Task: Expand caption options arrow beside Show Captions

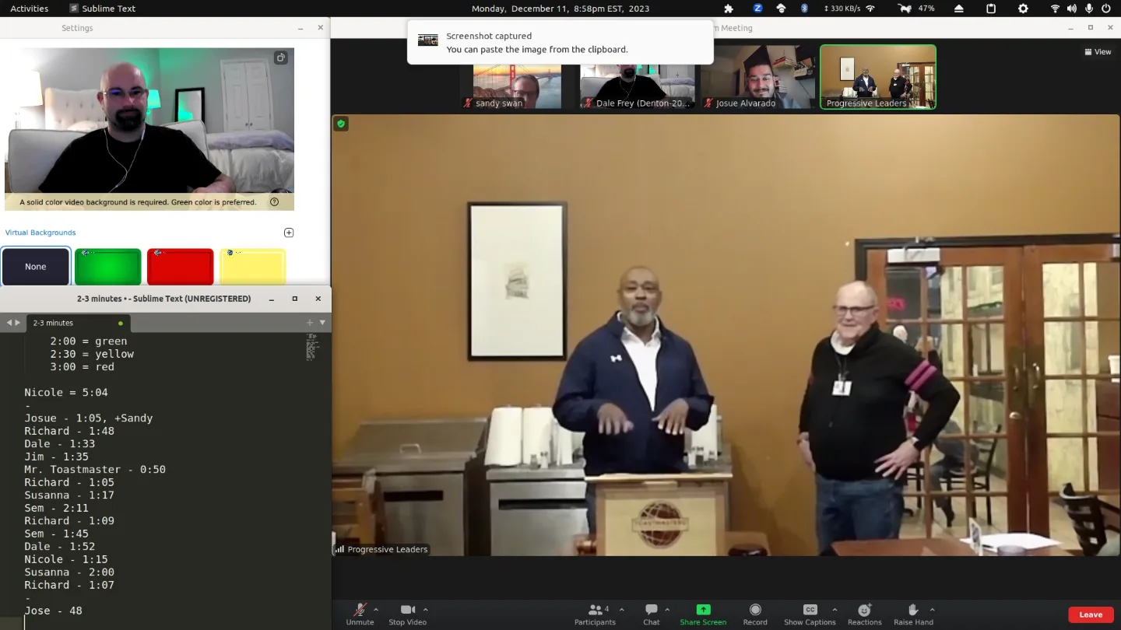Action: click(x=835, y=610)
